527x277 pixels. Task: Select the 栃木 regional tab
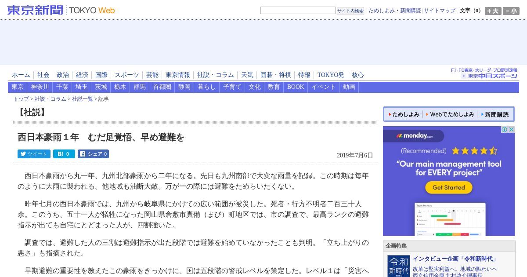[120, 87]
